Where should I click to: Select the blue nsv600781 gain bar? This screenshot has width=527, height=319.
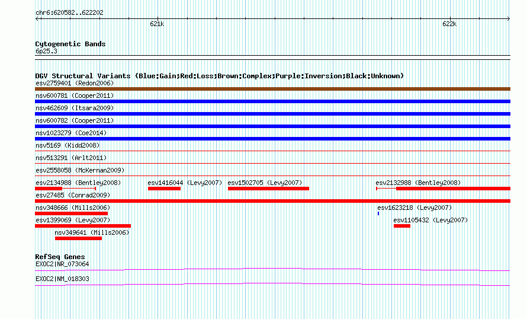click(x=272, y=101)
